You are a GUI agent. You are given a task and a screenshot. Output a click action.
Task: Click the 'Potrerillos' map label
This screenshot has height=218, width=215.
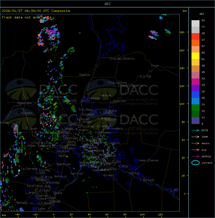43,143
